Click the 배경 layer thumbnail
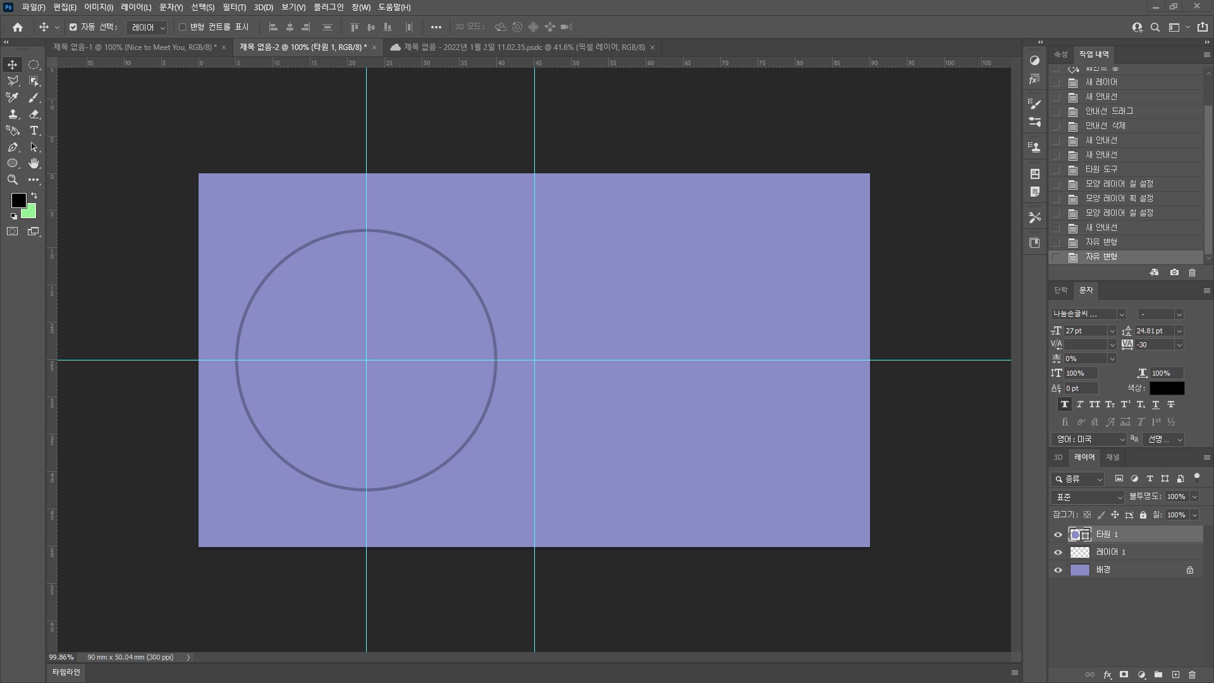The height and width of the screenshot is (683, 1214). coord(1079,570)
